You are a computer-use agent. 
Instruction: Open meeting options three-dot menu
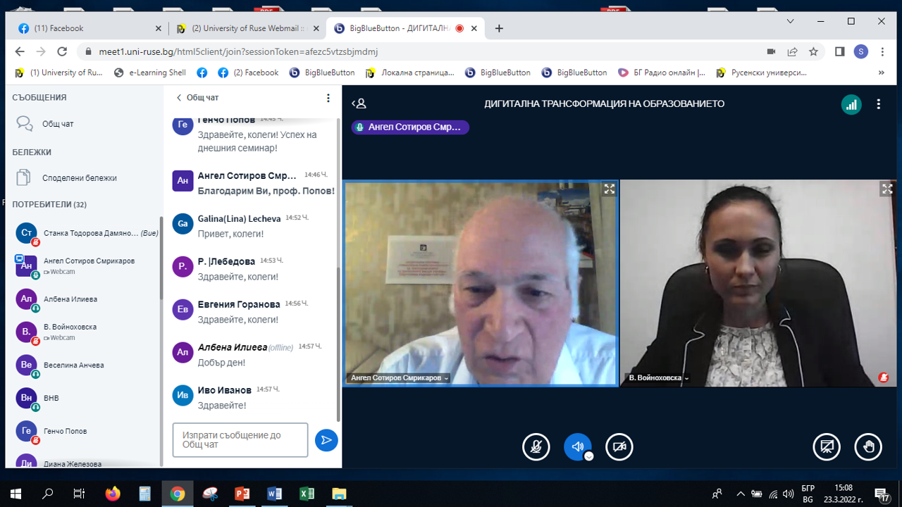[x=878, y=104]
